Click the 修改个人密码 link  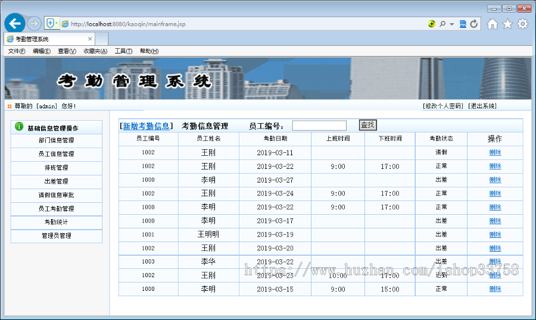tap(443, 106)
